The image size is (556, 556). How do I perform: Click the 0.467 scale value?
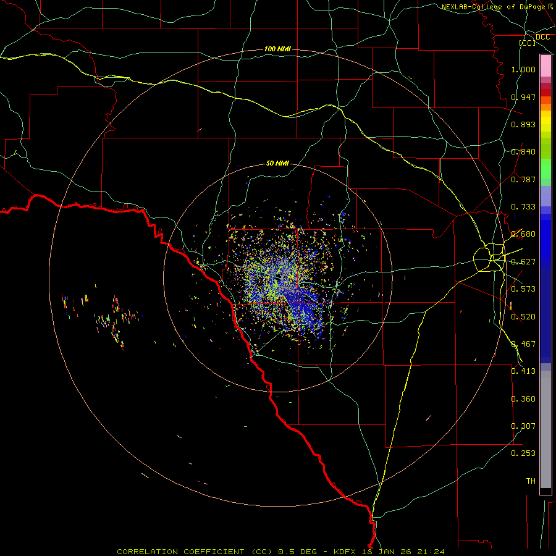[523, 344]
